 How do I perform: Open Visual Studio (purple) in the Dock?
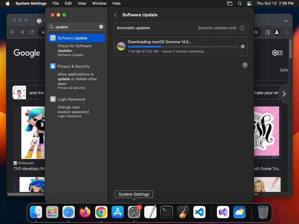[x=223, y=212]
